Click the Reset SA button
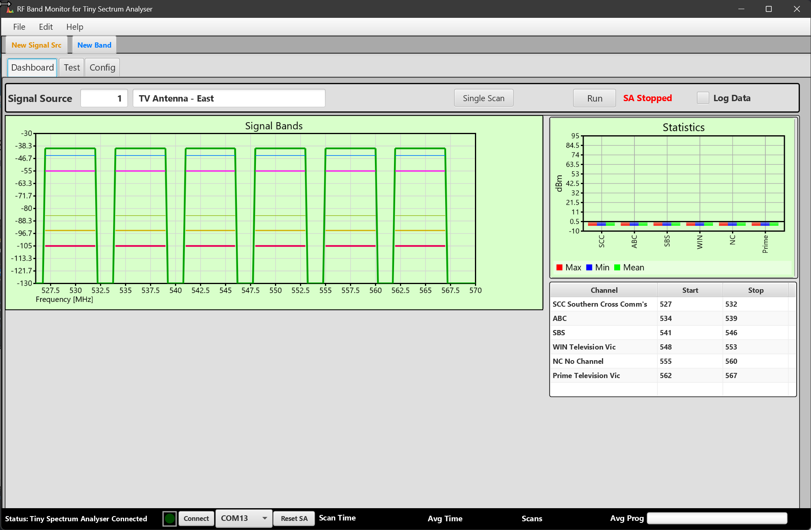 coord(294,518)
